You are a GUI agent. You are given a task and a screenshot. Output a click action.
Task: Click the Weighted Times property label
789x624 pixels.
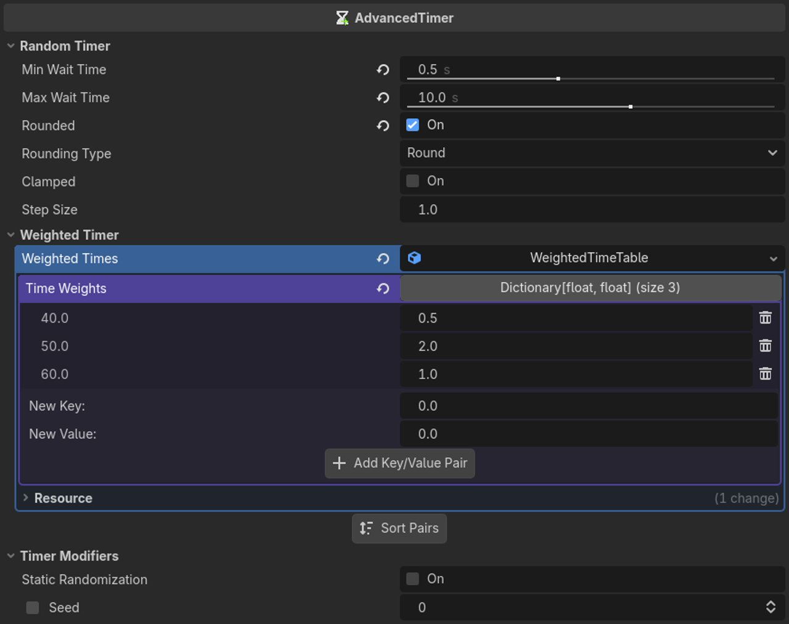(x=70, y=259)
